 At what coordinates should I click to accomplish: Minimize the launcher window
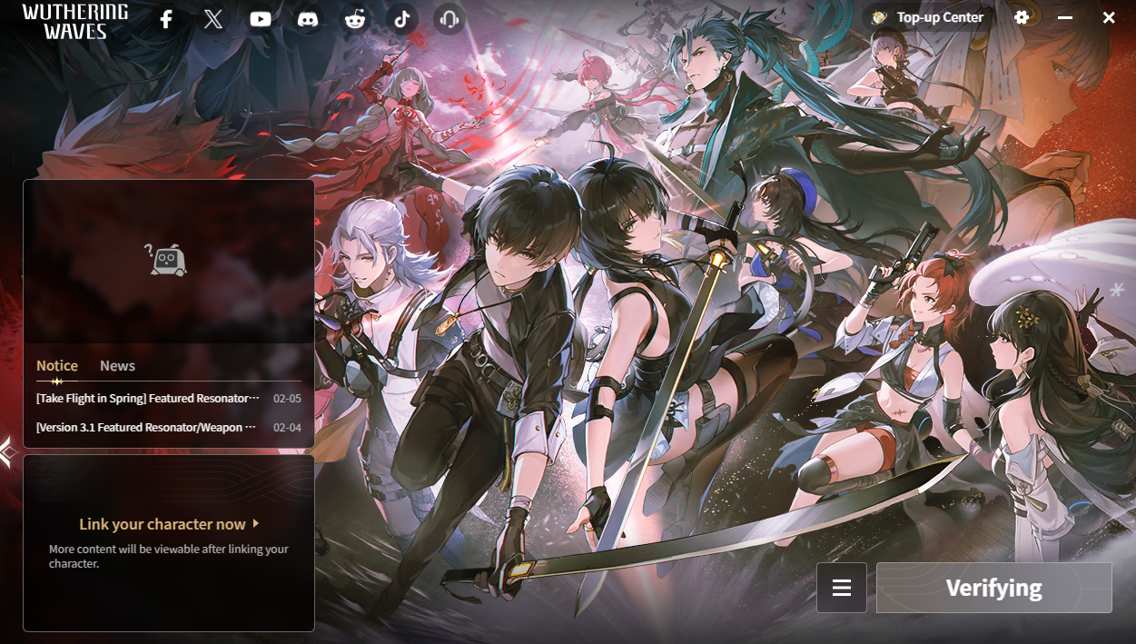1065,18
